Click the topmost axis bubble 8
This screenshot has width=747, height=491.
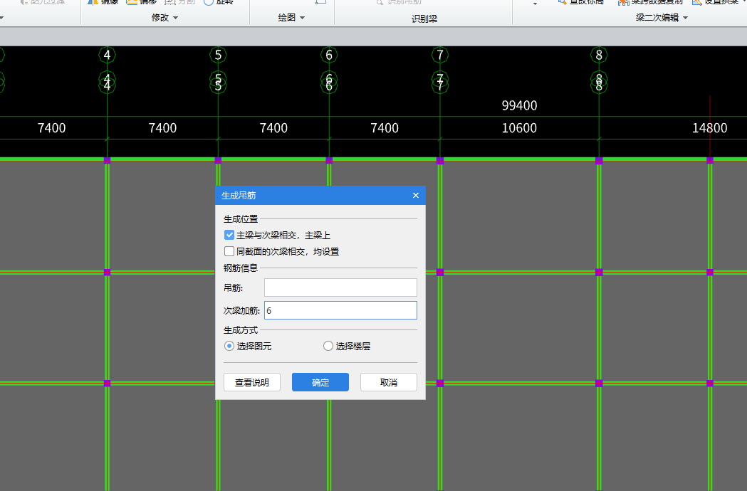600,56
